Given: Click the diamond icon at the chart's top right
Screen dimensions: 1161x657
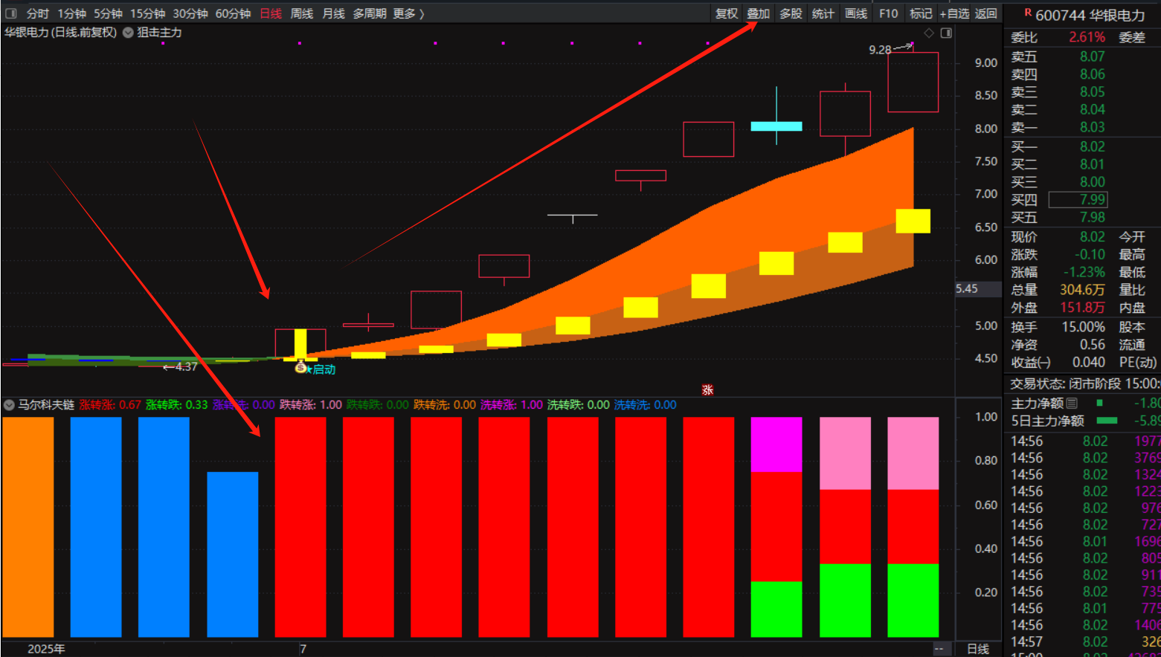Looking at the screenshot, I should (929, 33).
